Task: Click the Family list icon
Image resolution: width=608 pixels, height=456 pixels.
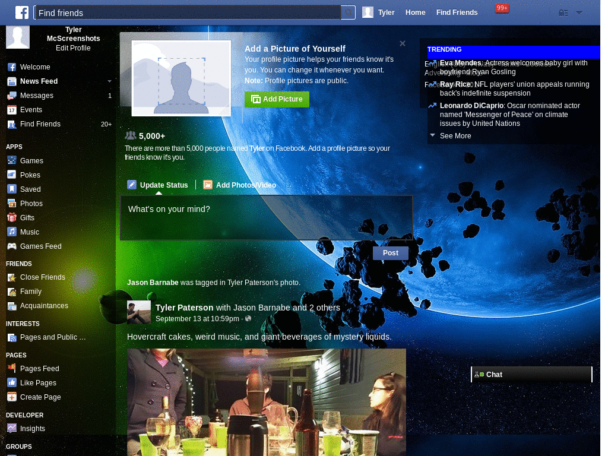Action: [x=12, y=292]
